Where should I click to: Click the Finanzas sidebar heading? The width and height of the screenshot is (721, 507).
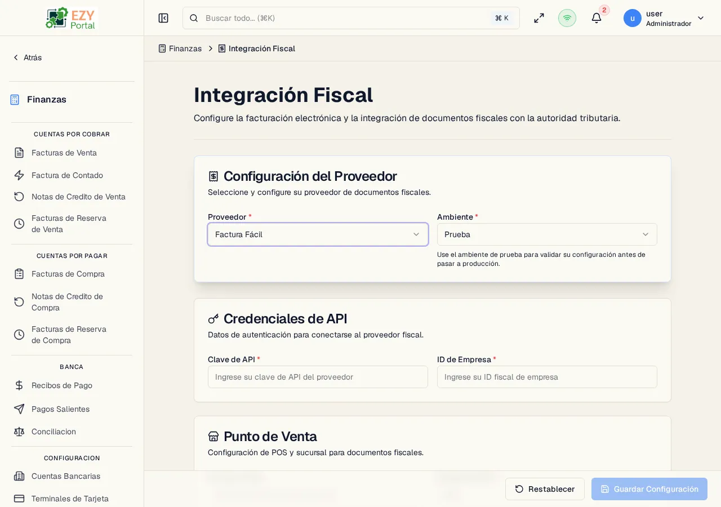(47, 100)
